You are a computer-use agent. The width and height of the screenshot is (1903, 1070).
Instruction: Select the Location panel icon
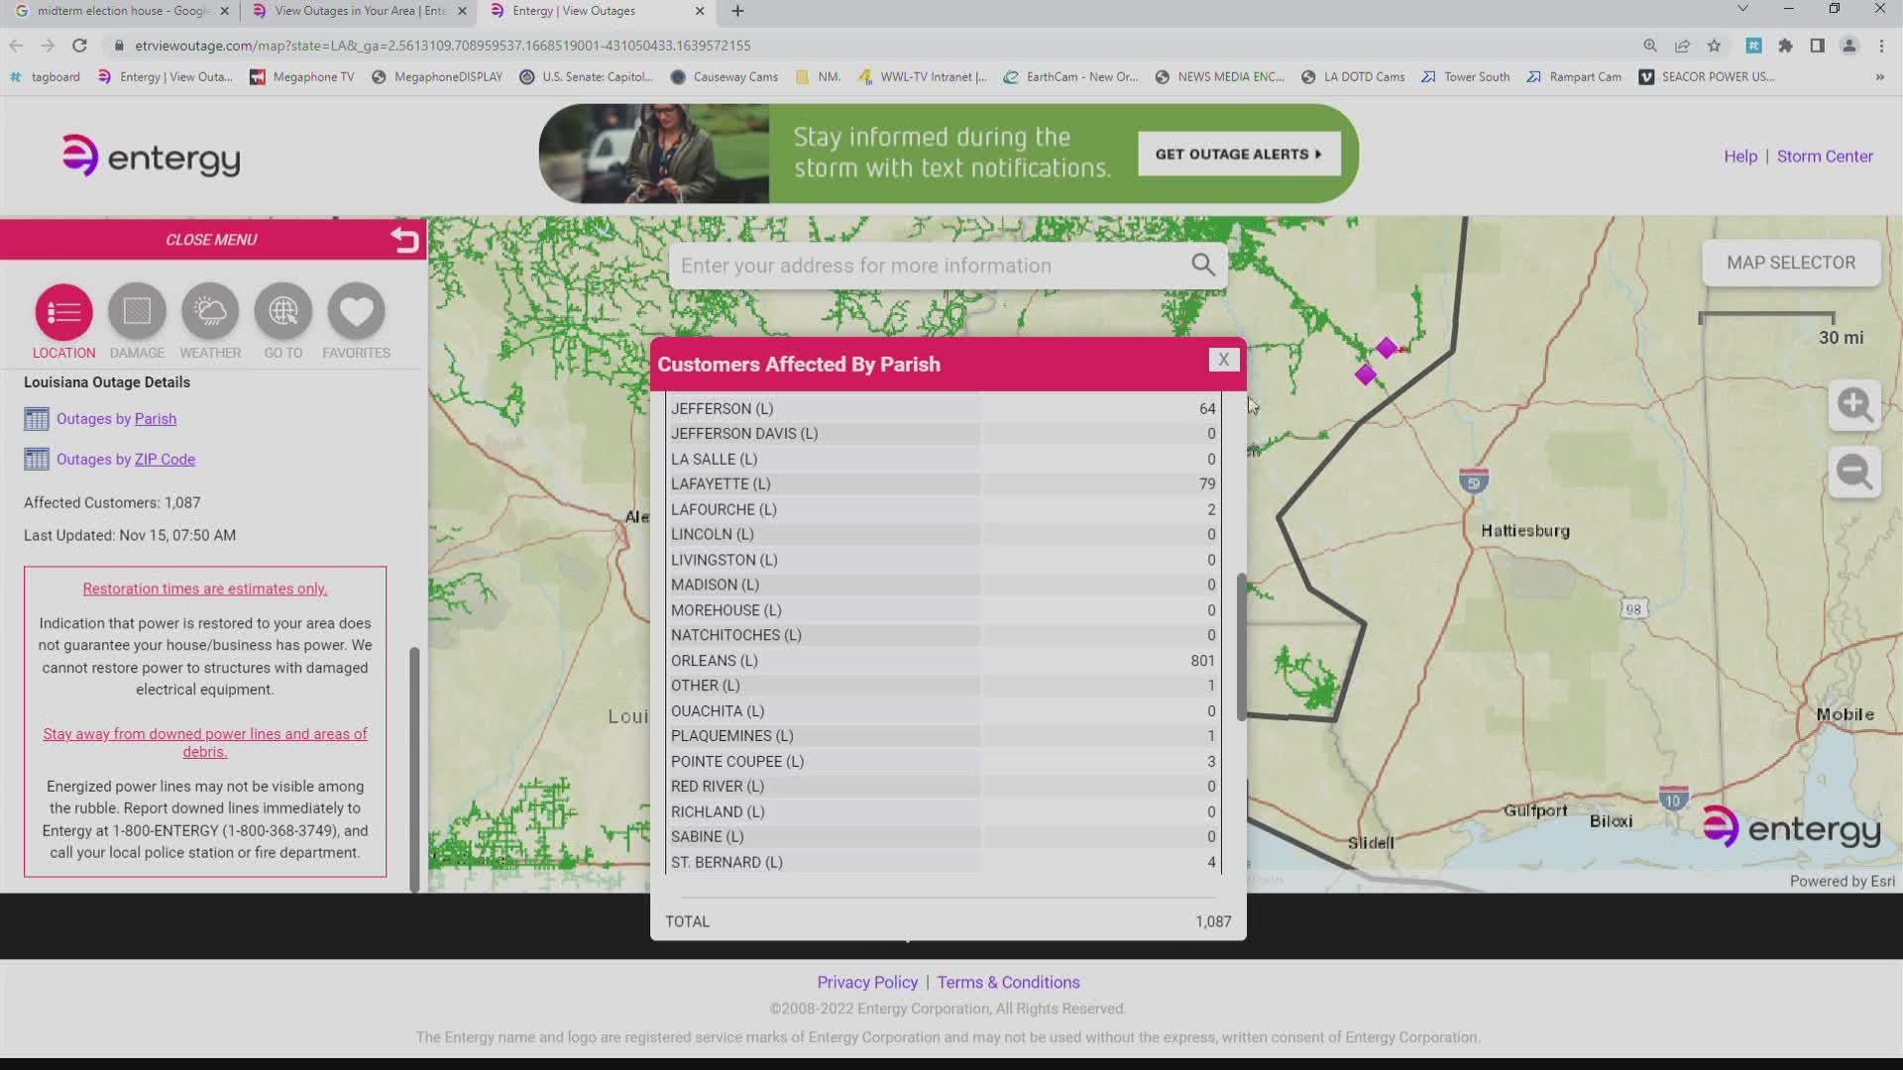coord(63,312)
